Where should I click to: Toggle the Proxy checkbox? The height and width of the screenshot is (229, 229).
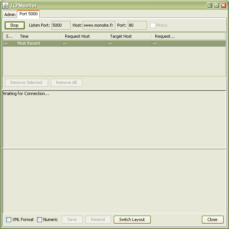[x=153, y=26]
